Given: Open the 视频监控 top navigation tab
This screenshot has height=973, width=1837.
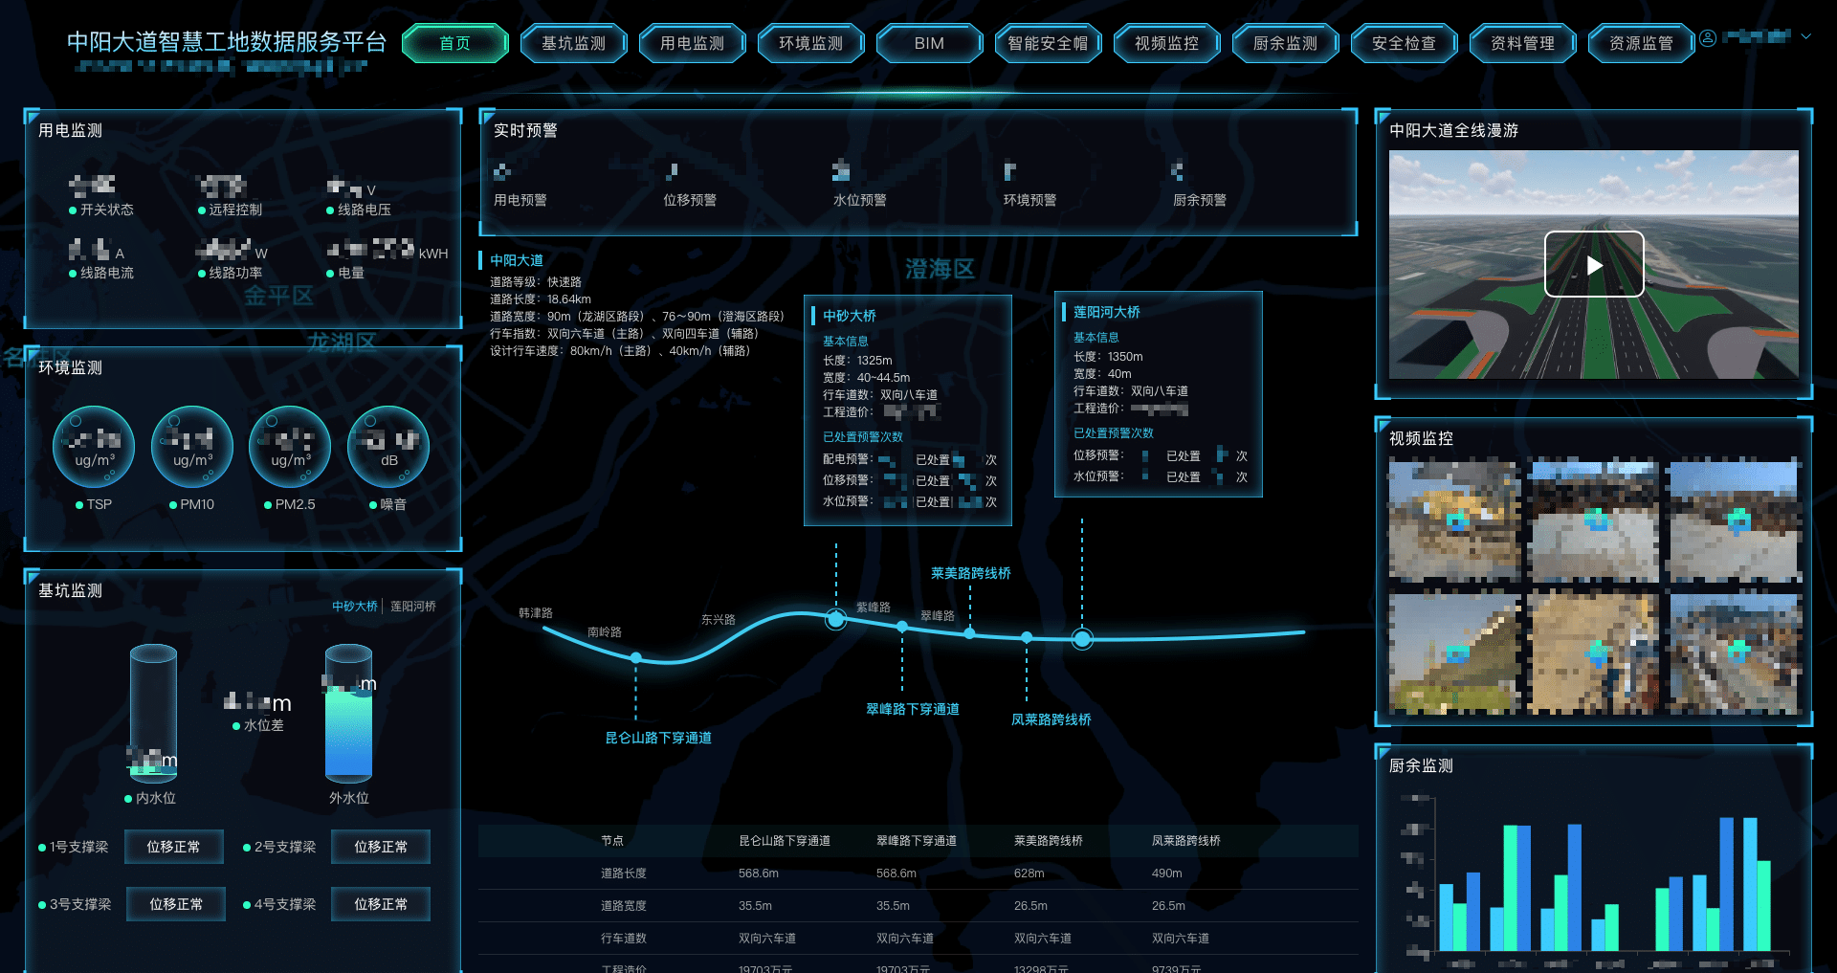Looking at the screenshot, I should coord(1167,43).
